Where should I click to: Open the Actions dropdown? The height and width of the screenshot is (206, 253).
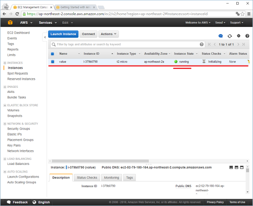click(x=108, y=34)
